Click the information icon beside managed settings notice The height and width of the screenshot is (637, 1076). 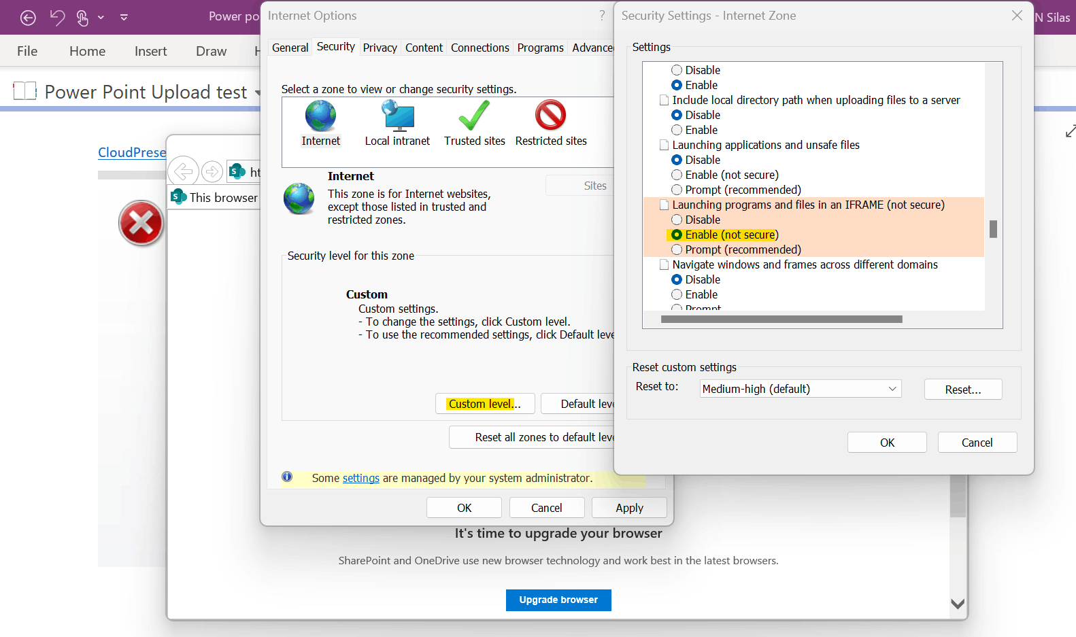click(x=287, y=477)
